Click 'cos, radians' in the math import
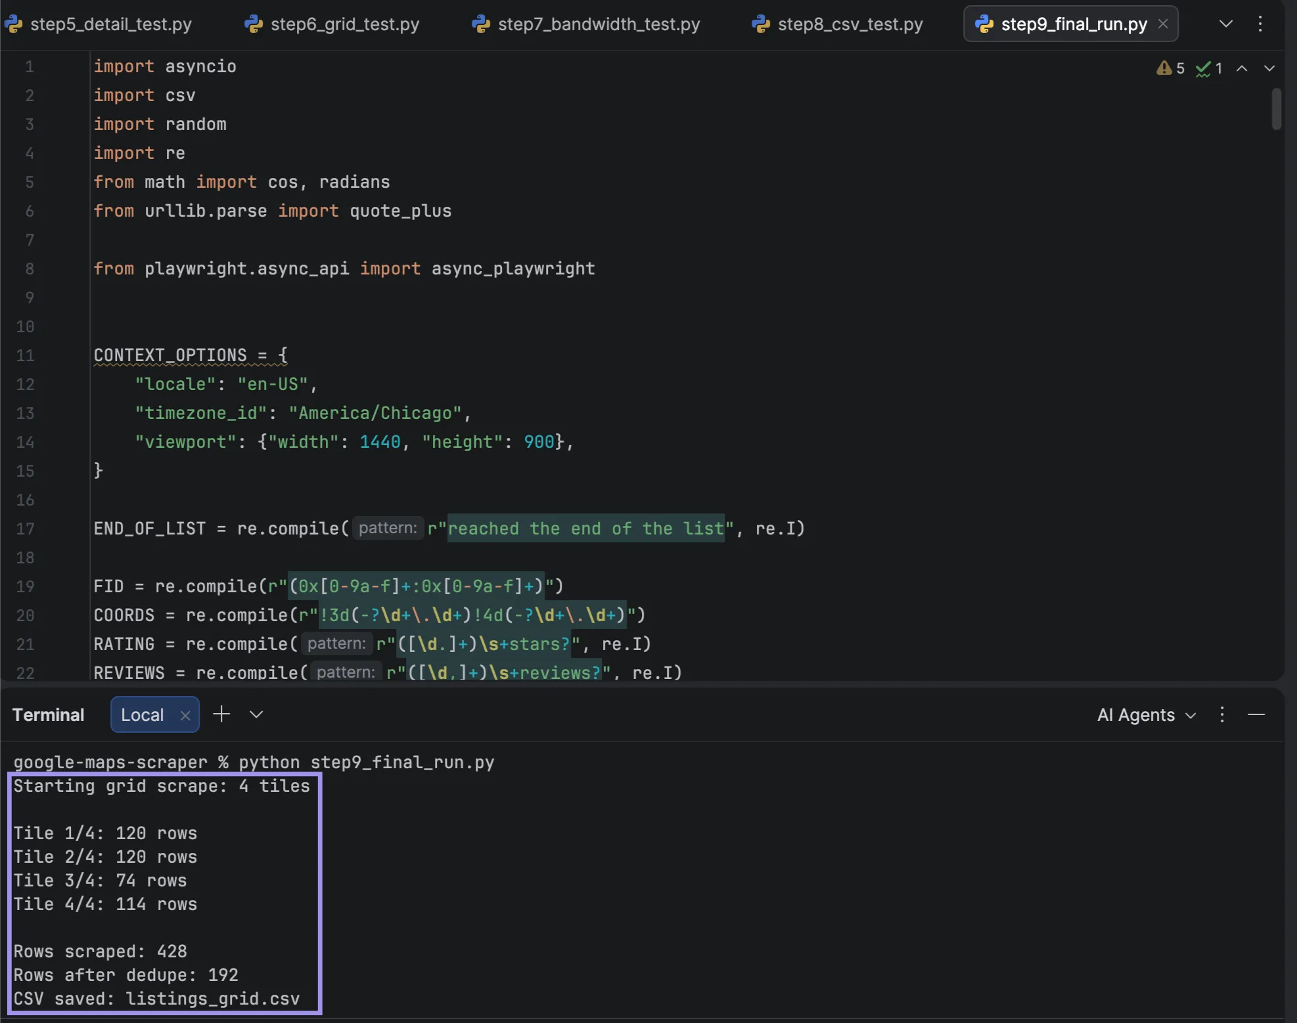Image resolution: width=1297 pixels, height=1023 pixels. coord(329,182)
